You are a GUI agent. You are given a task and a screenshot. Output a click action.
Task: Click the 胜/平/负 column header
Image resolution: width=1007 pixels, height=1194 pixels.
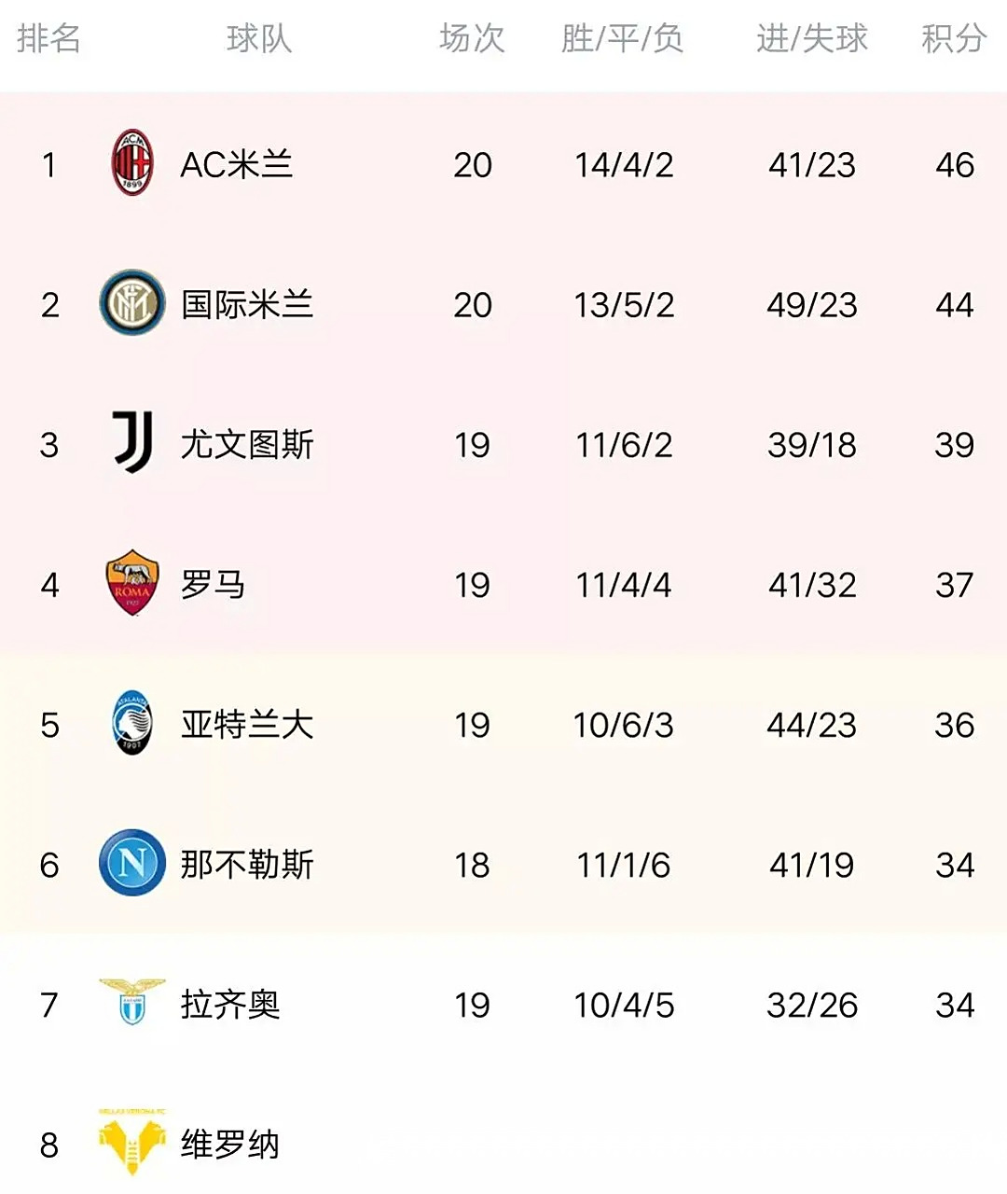pos(622,39)
